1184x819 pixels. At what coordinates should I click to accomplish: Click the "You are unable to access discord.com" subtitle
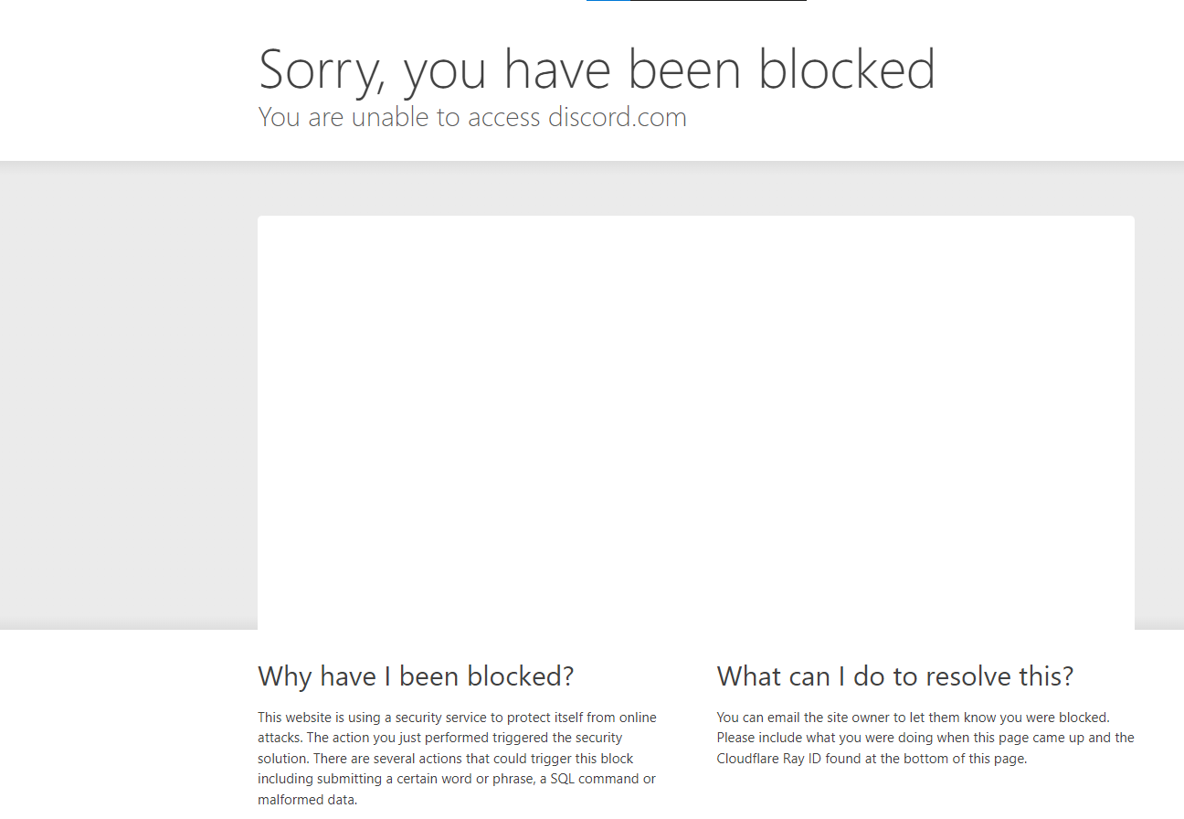[x=472, y=117]
